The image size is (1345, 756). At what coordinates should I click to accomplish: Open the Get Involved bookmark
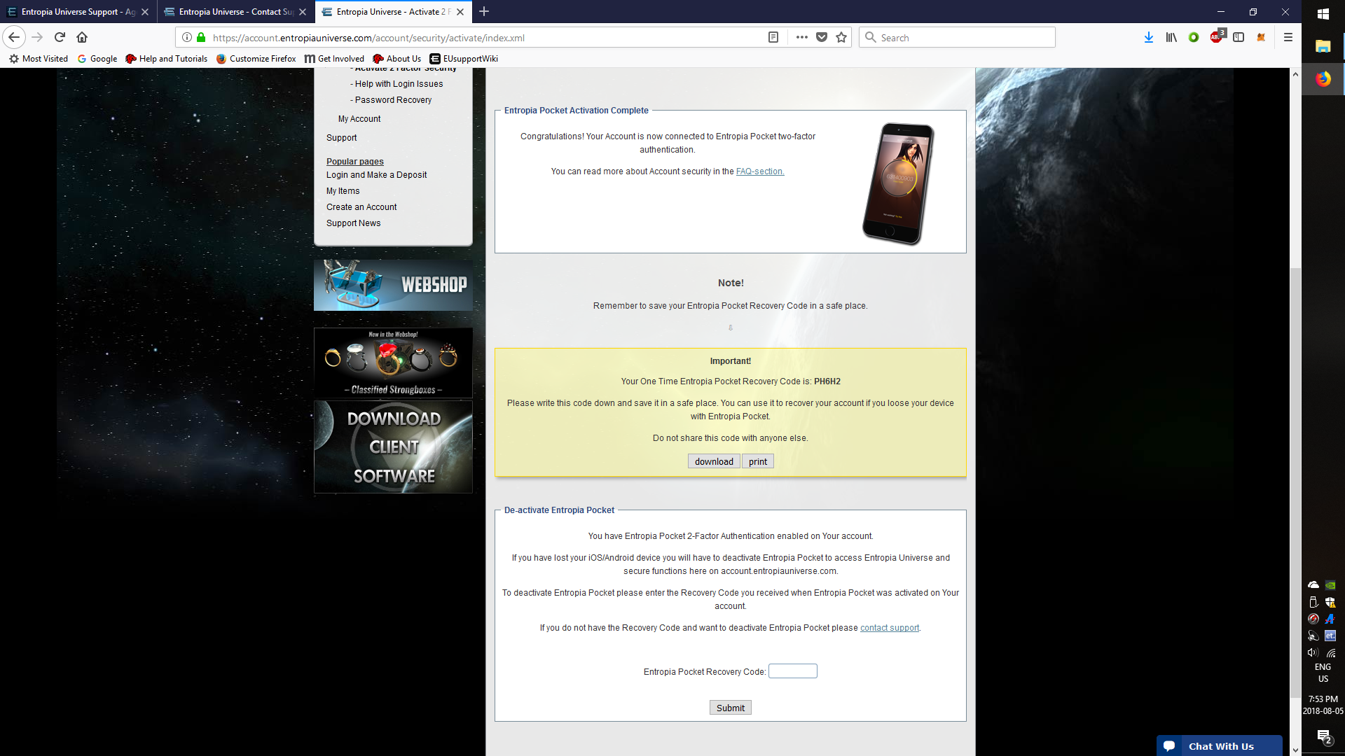(335, 59)
